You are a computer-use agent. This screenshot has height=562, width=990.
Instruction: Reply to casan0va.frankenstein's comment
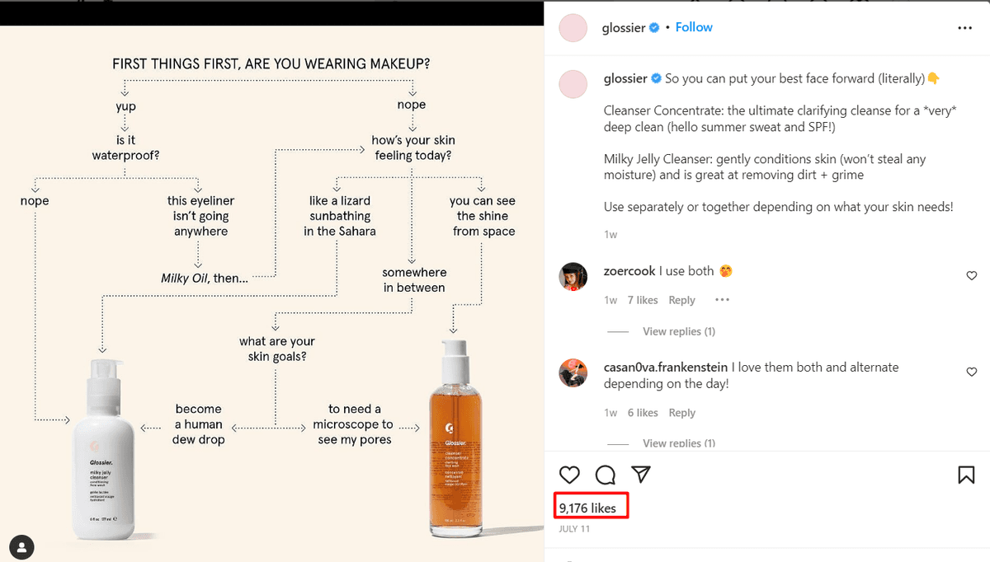coord(681,413)
